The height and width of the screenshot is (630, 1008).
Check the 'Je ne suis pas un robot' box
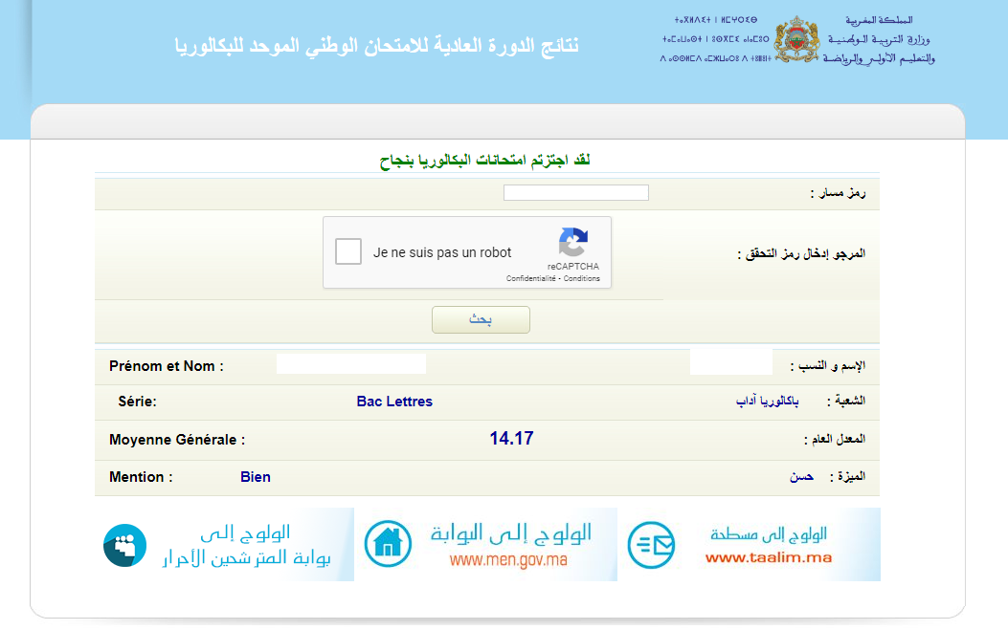click(x=348, y=250)
